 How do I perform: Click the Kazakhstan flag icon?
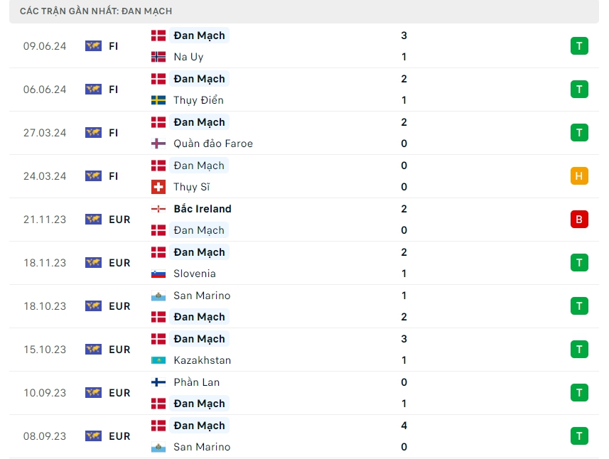(x=158, y=360)
